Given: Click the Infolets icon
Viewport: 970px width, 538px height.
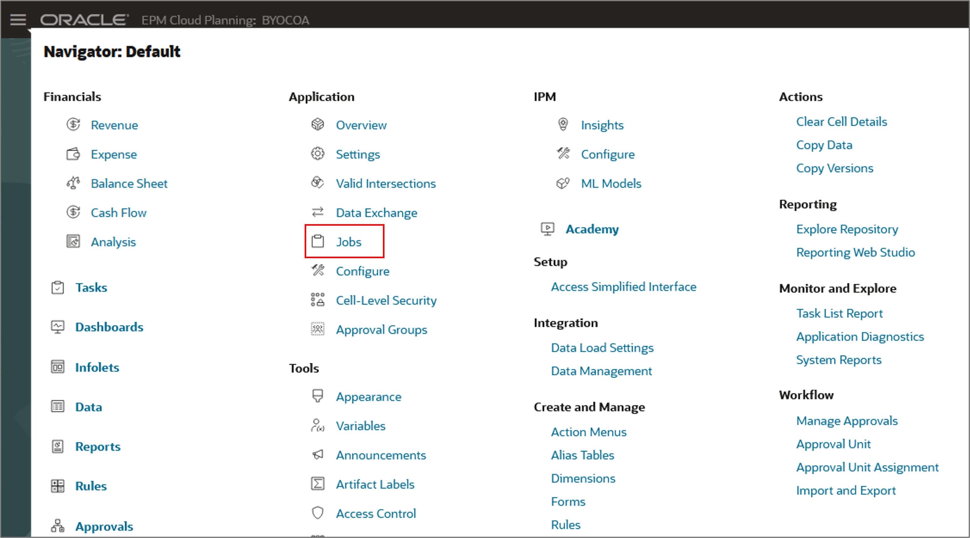Looking at the screenshot, I should (58, 367).
